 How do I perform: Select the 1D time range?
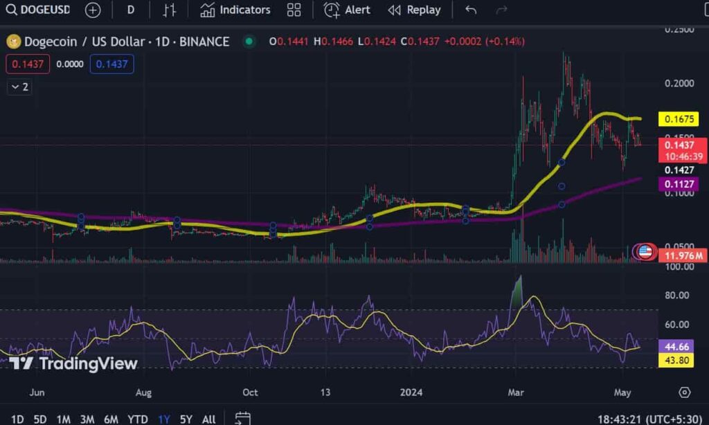point(17,419)
